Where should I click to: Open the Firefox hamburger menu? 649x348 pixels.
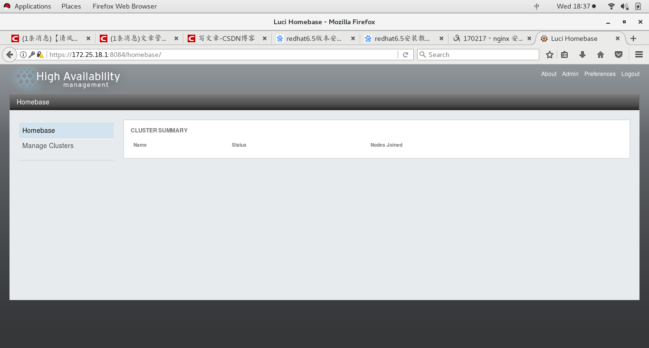(639, 55)
